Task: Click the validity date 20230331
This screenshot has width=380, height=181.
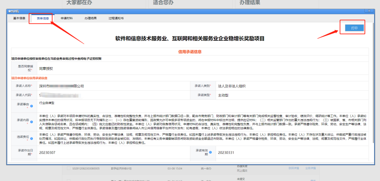Action: point(226,153)
